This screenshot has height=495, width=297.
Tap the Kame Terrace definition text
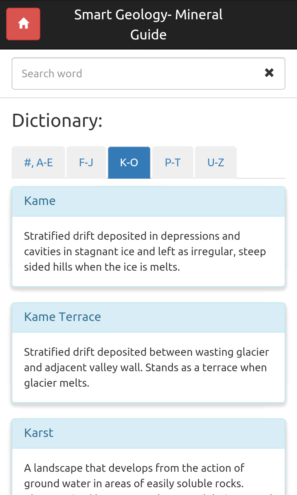pos(147,367)
